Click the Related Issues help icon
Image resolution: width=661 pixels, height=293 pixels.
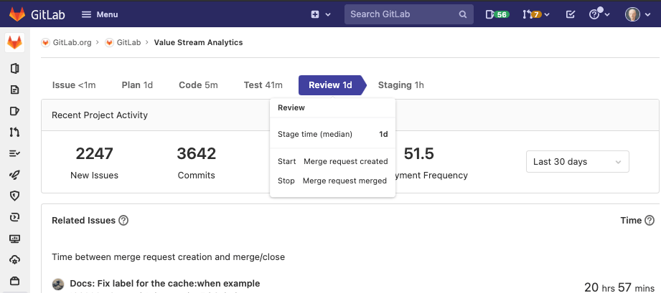pyautogui.click(x=123, y=220)
